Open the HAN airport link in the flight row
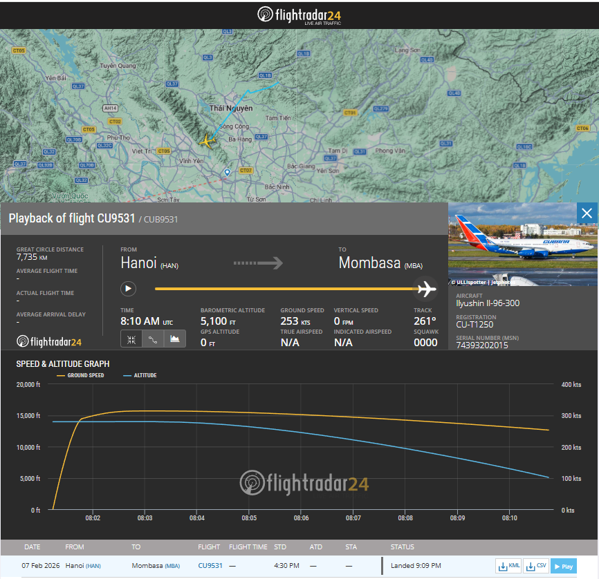The width and height of the screenshot is (599, 579). pos(93,566)
